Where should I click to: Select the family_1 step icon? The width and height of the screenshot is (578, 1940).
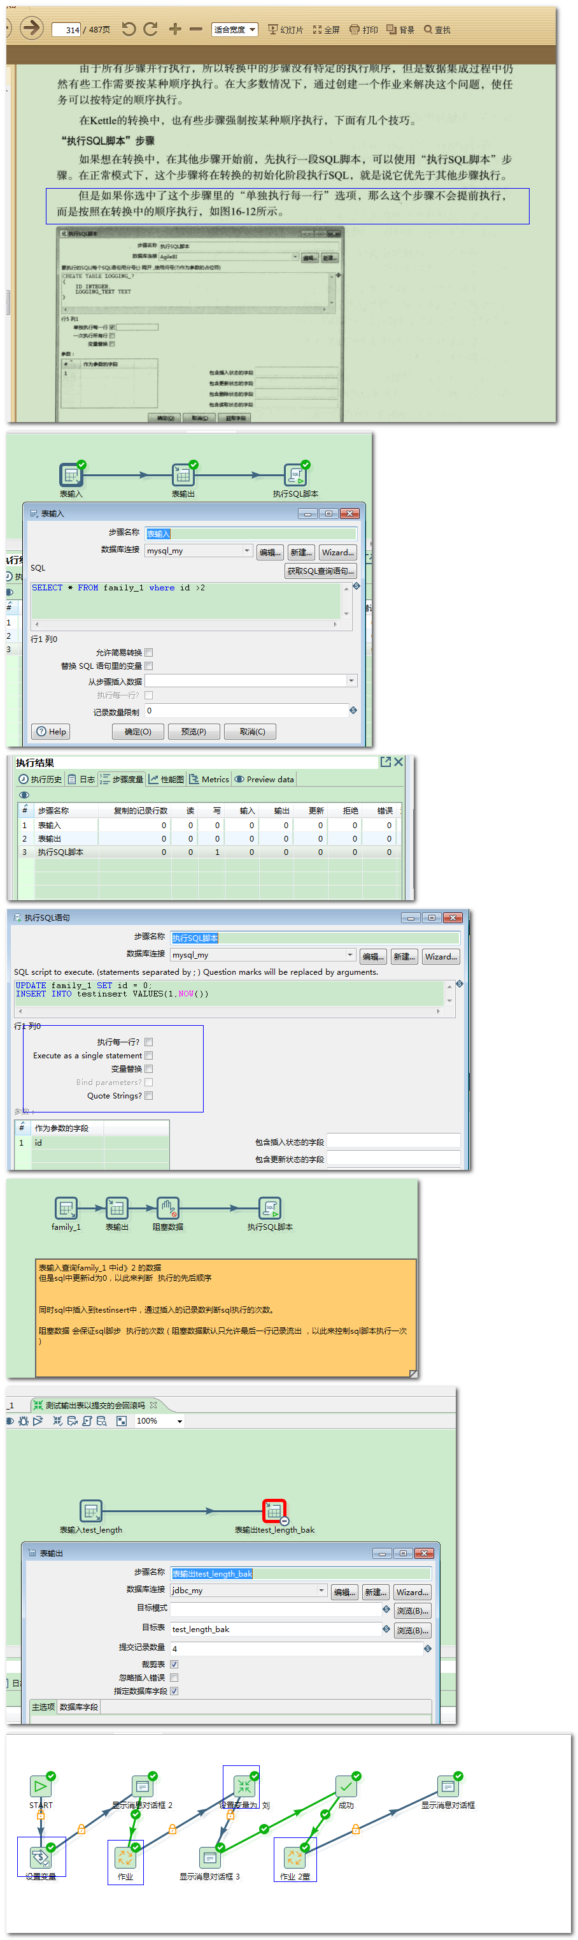click(x=66, y=1208)
